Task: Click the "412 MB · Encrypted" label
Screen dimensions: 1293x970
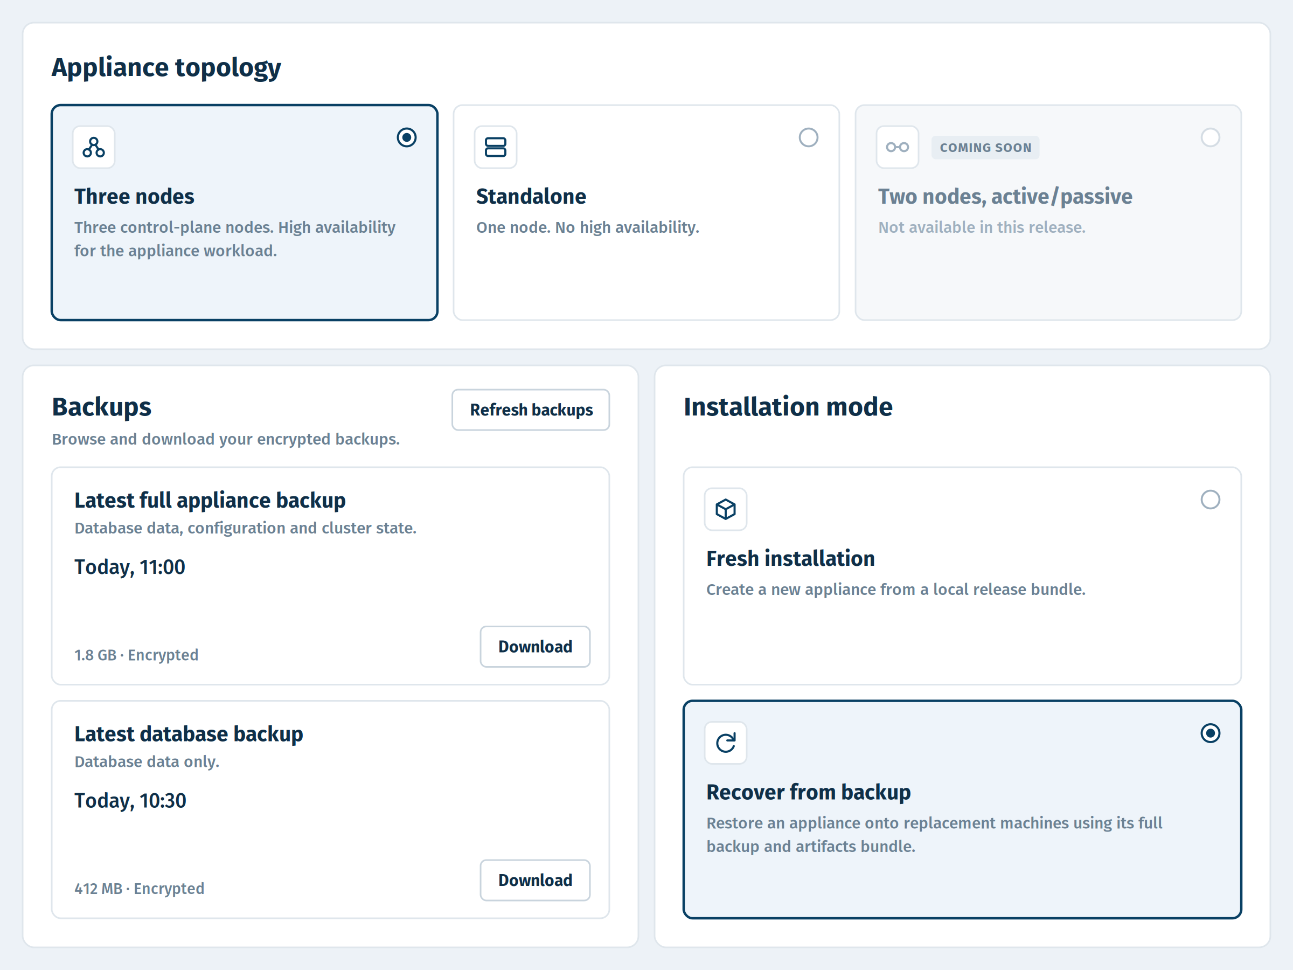Action: 139,889
